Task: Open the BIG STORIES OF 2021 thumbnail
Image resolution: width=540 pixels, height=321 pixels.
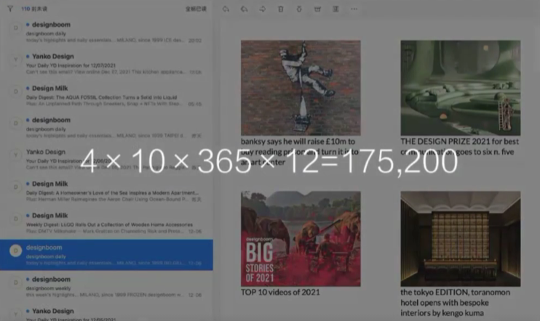Action: click(301, 238)
